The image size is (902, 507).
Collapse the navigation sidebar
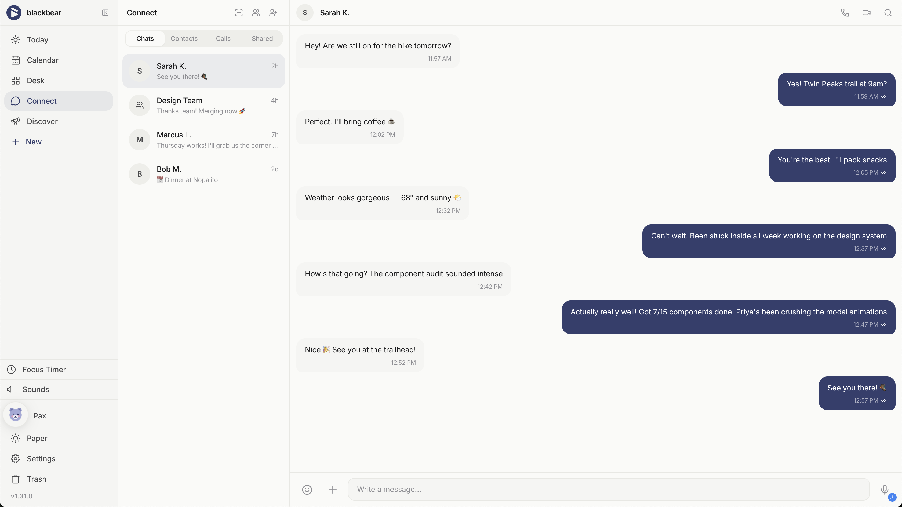(105, 13)
